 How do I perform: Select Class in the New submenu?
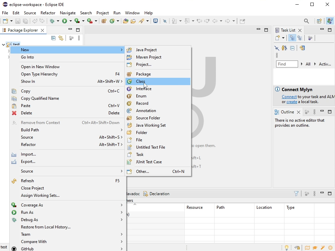tap(158, 81)
